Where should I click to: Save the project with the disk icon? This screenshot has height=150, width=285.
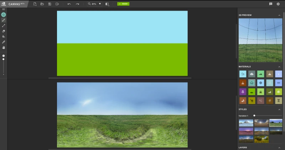pos(50,4)
